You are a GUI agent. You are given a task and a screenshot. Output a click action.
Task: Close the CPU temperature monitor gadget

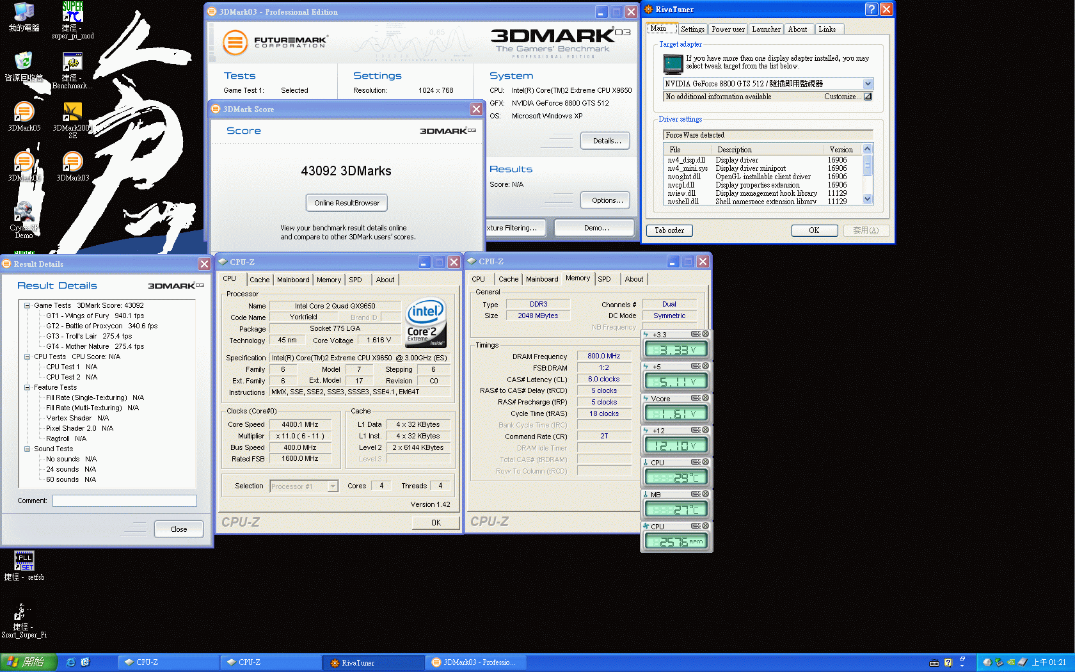[x=705, y=462]
